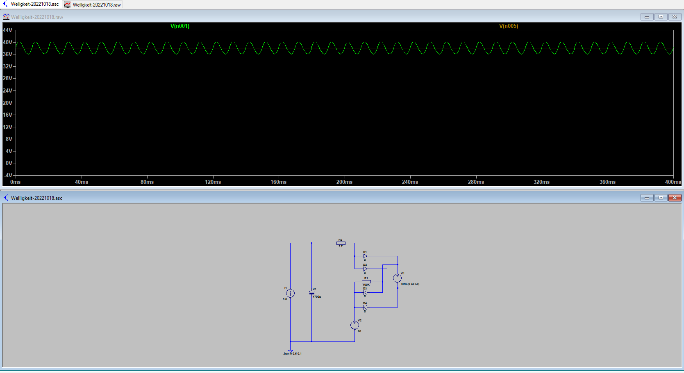Select the capacitor C1 symbol

(312, 292)
